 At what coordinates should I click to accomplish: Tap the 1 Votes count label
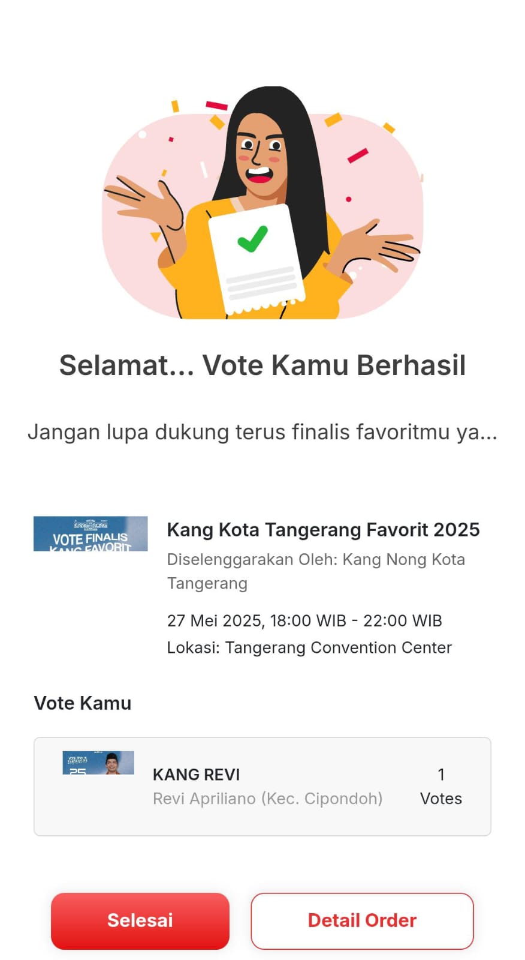(x=441, y=787)
